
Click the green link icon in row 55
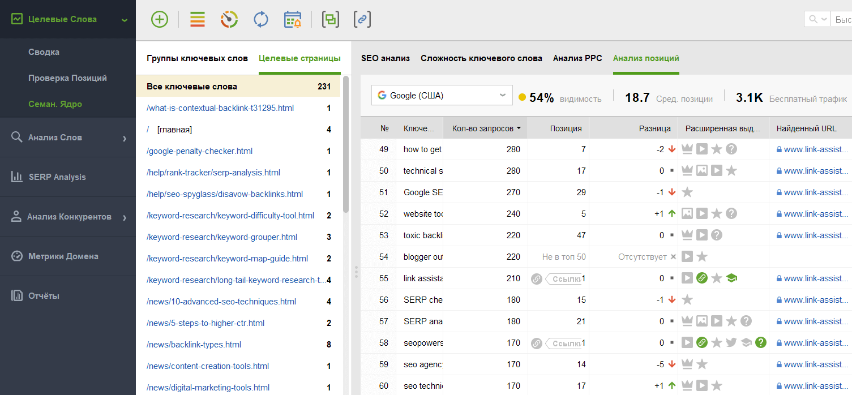[702, 278]
